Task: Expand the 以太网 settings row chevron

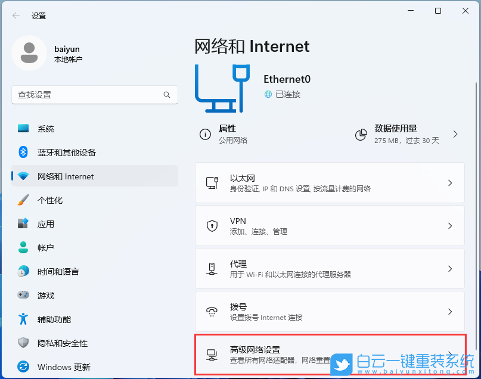Action: [x=449, y=183]
